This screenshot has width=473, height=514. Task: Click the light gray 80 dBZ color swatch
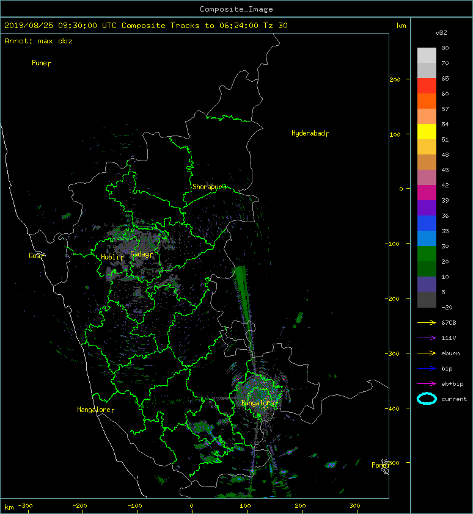coord(427,55)
